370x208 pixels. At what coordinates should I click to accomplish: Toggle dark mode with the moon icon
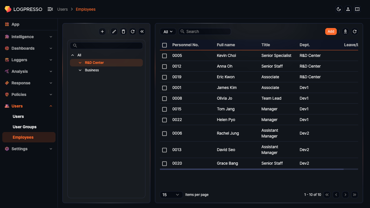(x=338, y=9)
